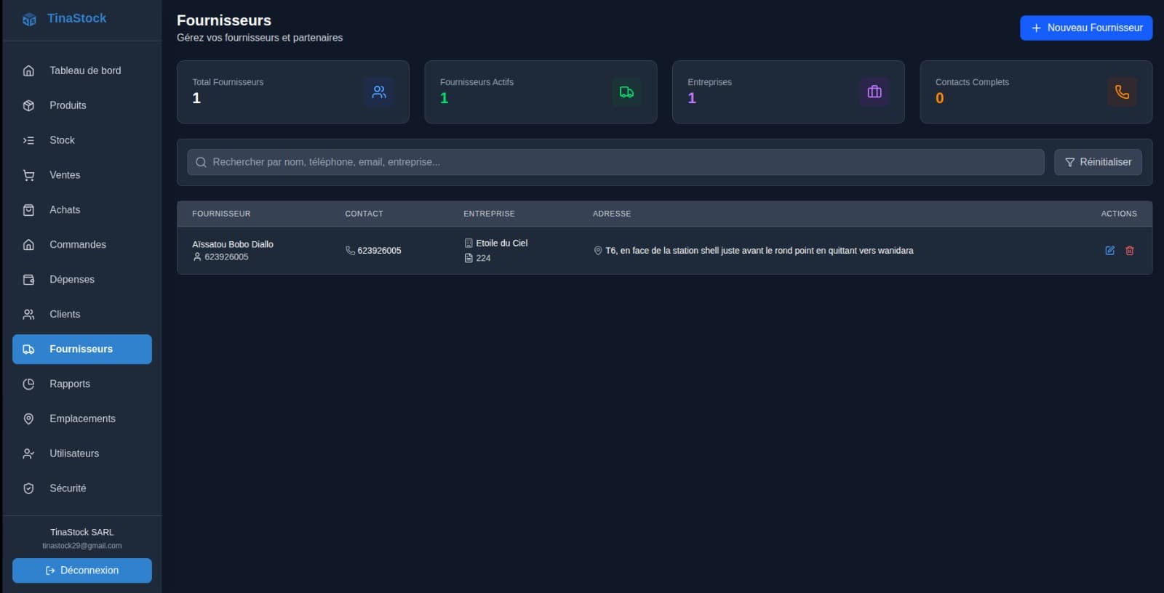Click the phone icon in Contacts Complets card
1164x593 pixels.
(x=1122, y=92)
